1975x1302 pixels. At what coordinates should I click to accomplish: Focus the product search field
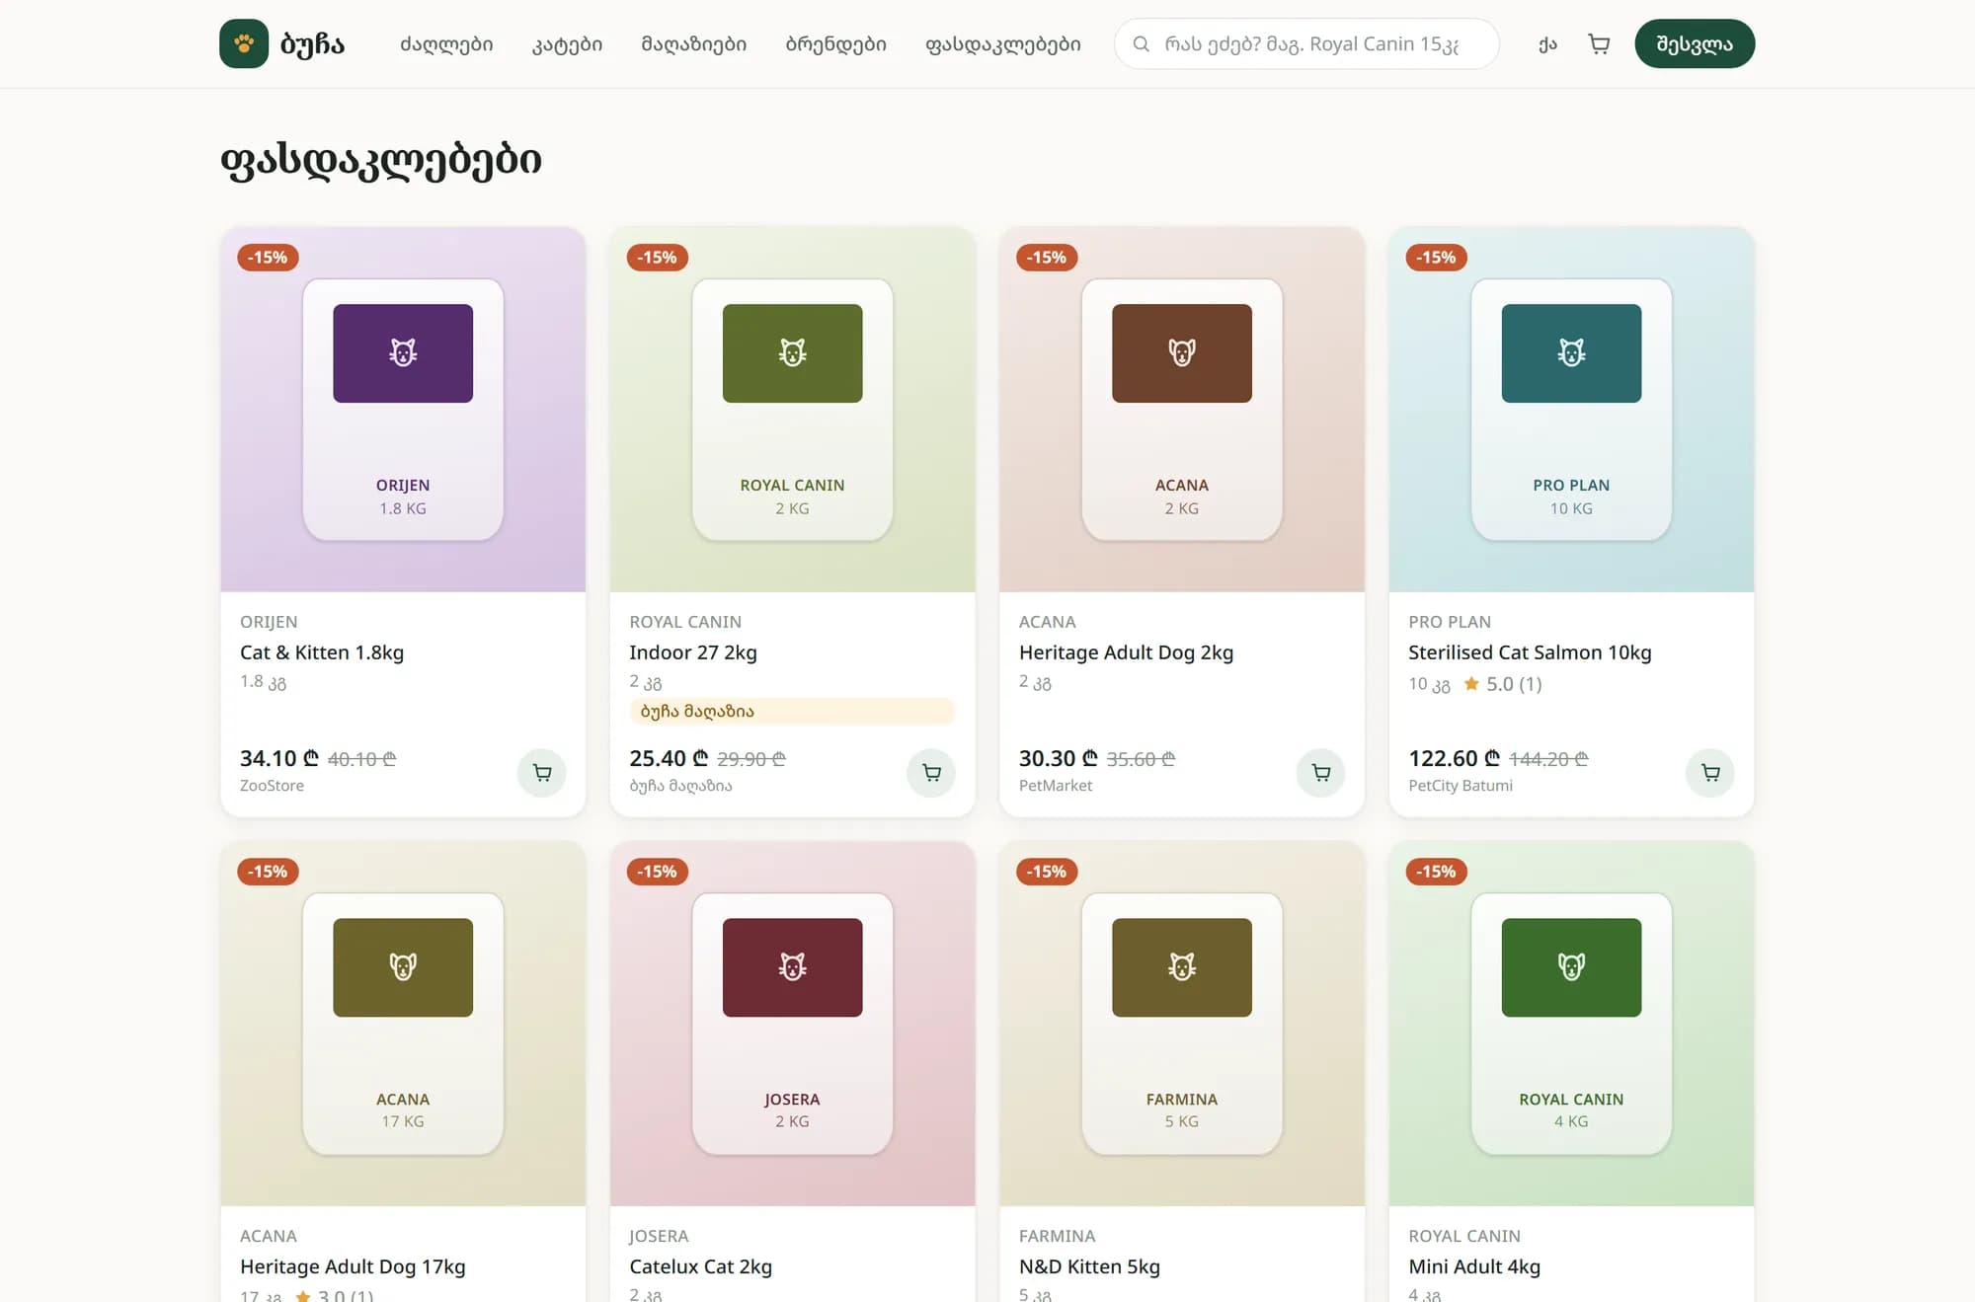click(x=1306, y=43)
